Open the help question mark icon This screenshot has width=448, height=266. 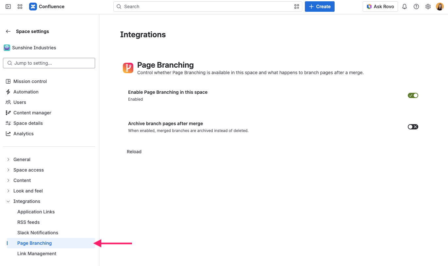tap(416, 7)
